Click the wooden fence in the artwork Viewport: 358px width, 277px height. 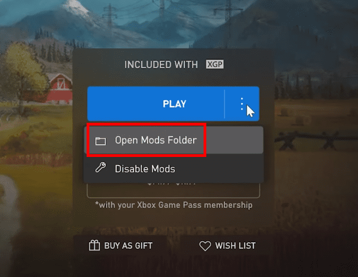[x=316, y=139]
